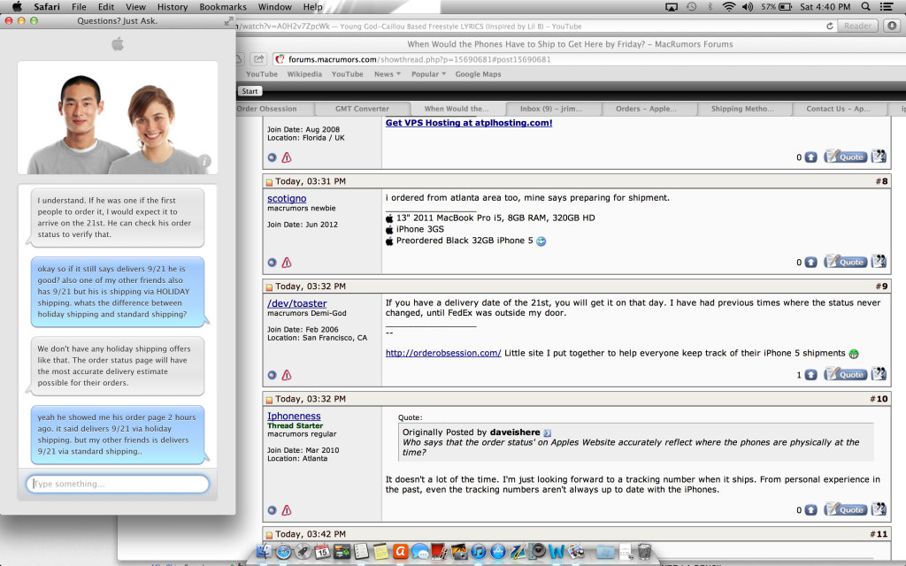Click the volume icon in the menu bar
The width and height of the screenshot is (906, 566).
point(748,7)
